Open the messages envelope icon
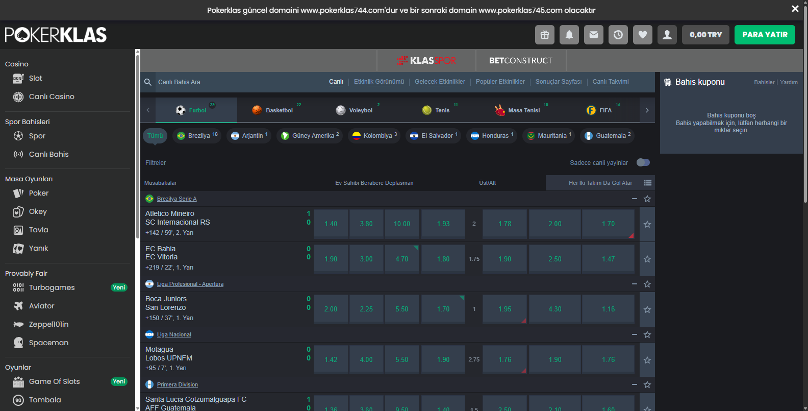This screenshot has height=411, width=808. pos(594,35)
